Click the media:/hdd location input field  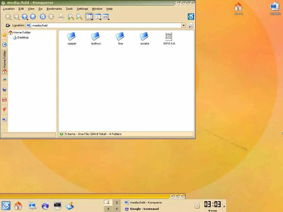pos(104,25)
